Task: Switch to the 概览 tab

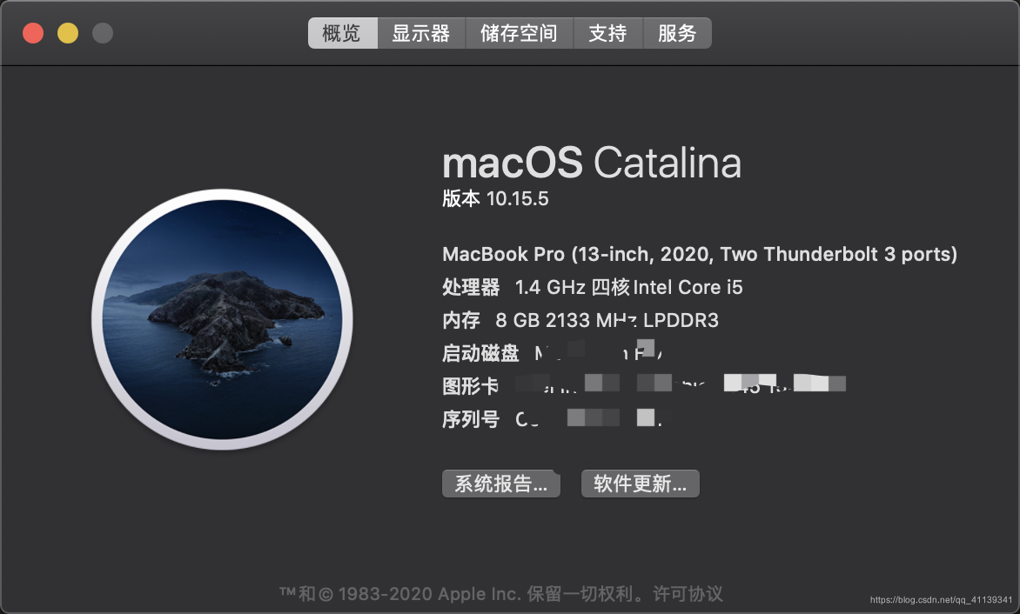Action: 342,33
